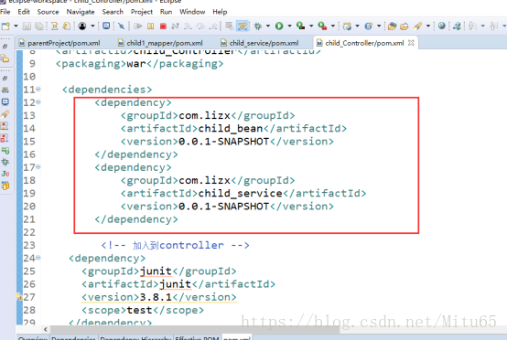Click the Search flashlight icon
The height and width of the screenshot is (340, 507).
417,27
